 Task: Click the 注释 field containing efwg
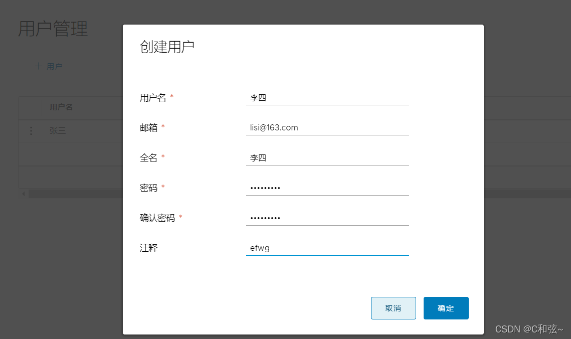(x=327, y=248)
